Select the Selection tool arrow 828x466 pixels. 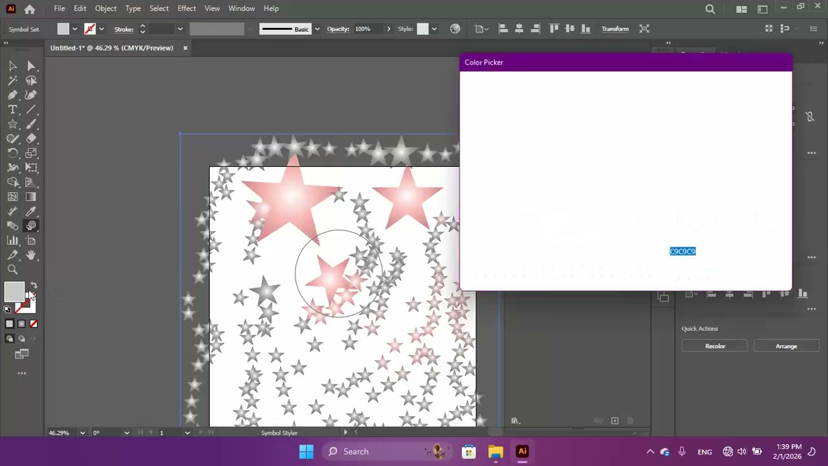tap(12, 66)
